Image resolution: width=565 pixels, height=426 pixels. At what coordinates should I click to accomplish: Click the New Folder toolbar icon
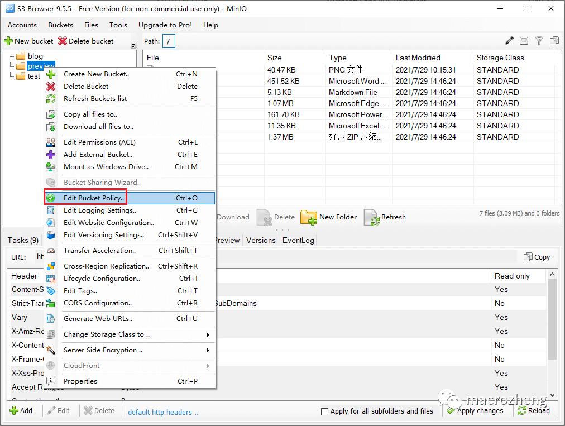point(308,217)
